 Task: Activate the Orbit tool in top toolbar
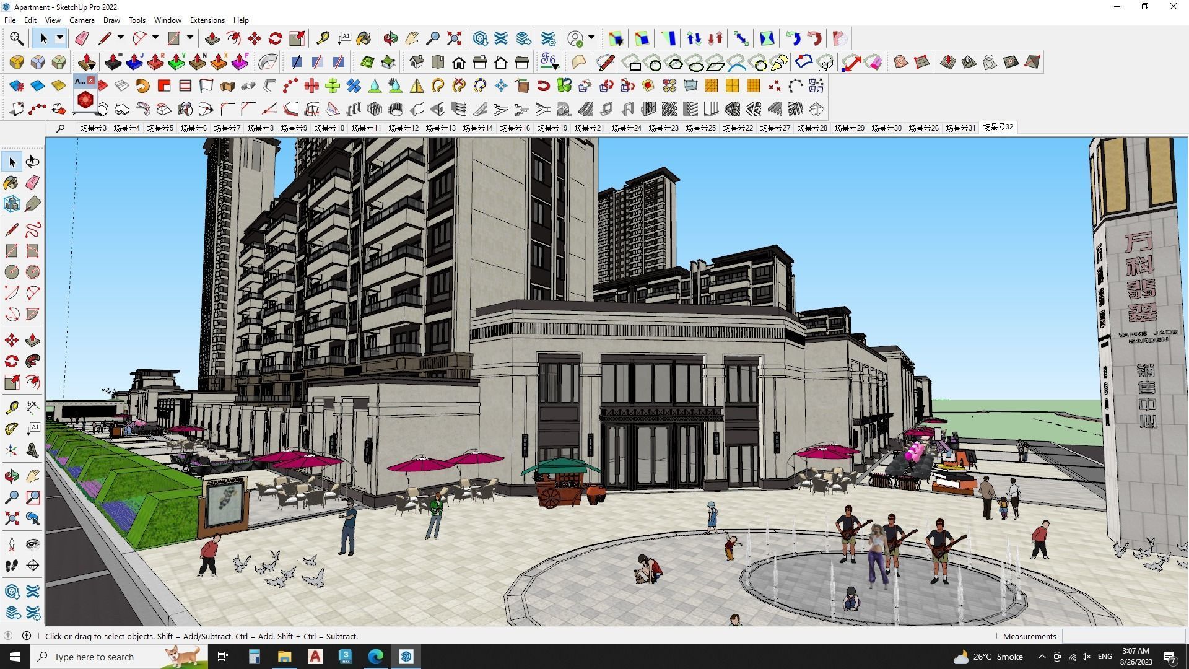coord(391,38)
